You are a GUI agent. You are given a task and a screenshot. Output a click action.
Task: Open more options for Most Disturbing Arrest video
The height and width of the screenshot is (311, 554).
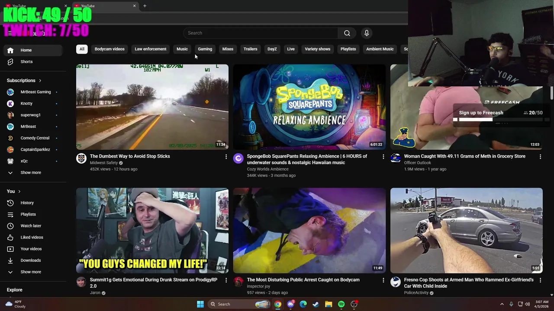pyautogui.click(x=383, y=280)
